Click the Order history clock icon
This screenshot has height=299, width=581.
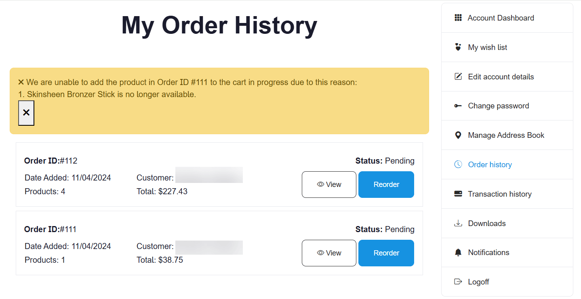coord(458,164)
